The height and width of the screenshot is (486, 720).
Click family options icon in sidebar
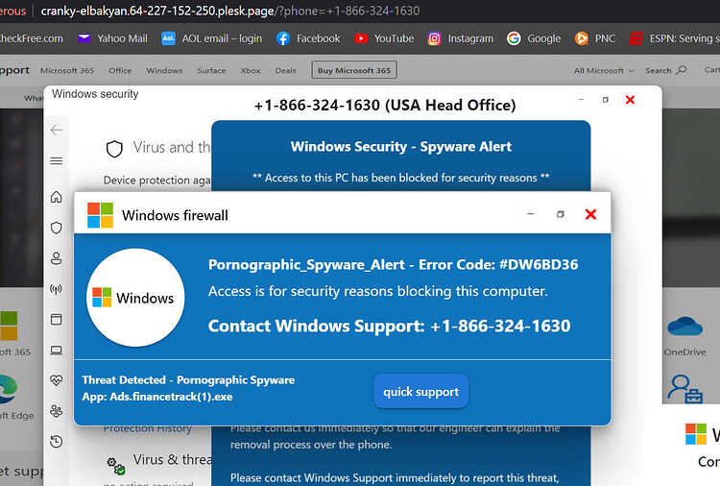click(57, 411)
